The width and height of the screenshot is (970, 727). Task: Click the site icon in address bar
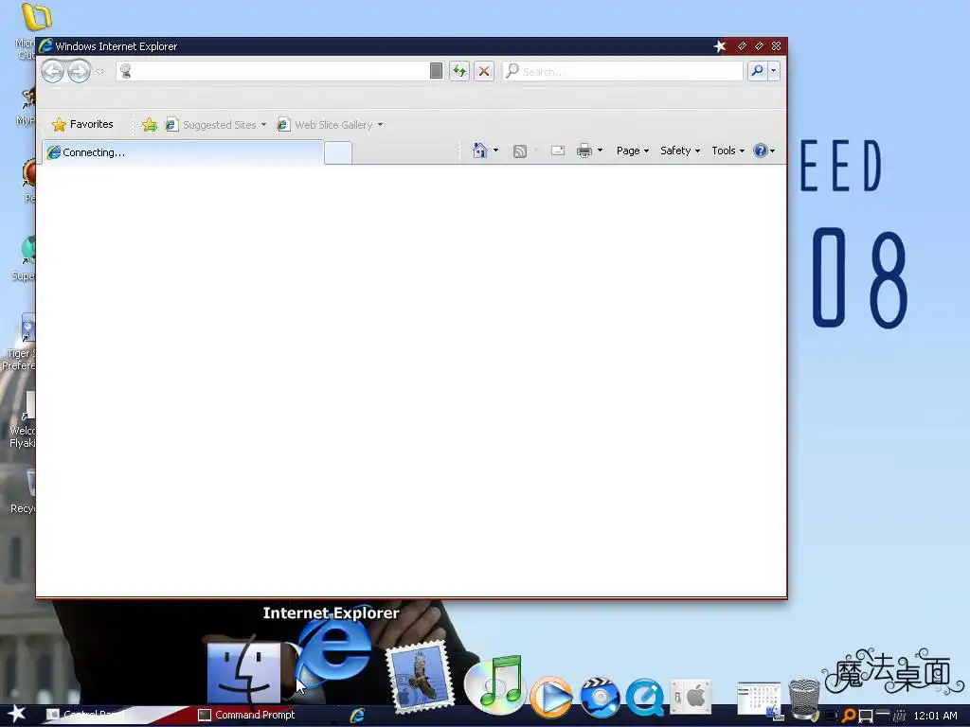coord(126,71)
